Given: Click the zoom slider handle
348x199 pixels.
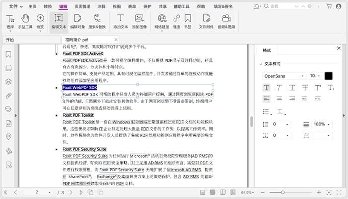Looking at the screenshot, I should [283, 192].
